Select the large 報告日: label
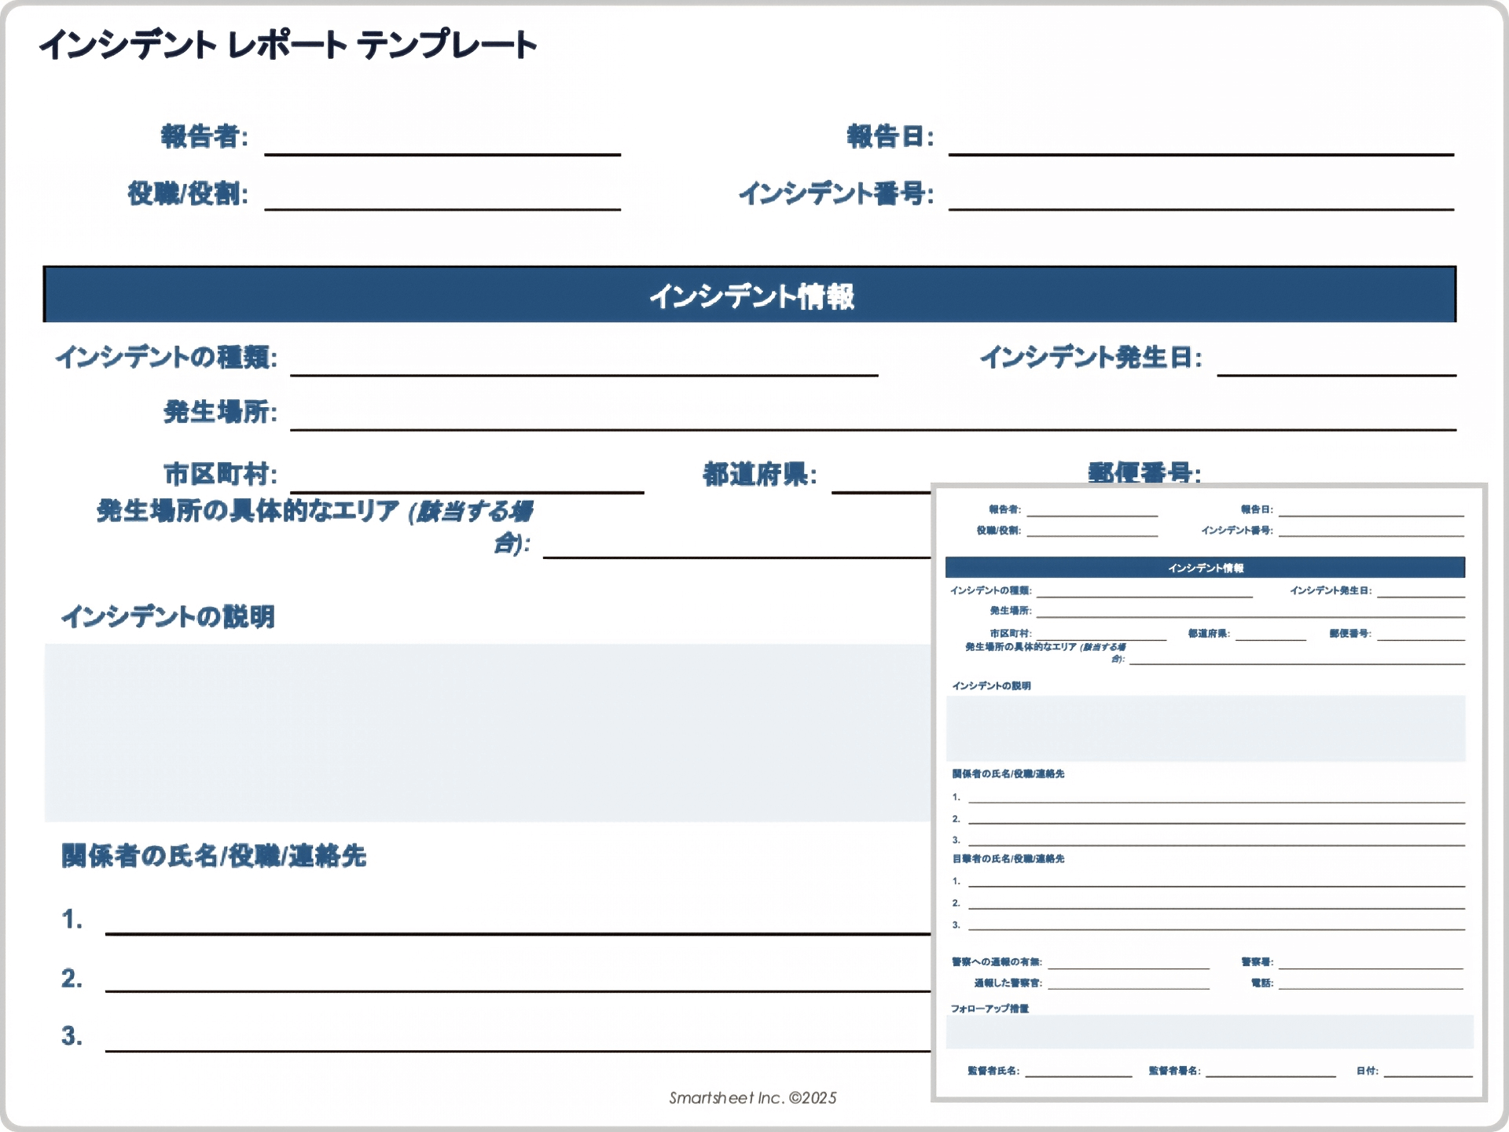 pyautogui.click(x=890, y=137)
